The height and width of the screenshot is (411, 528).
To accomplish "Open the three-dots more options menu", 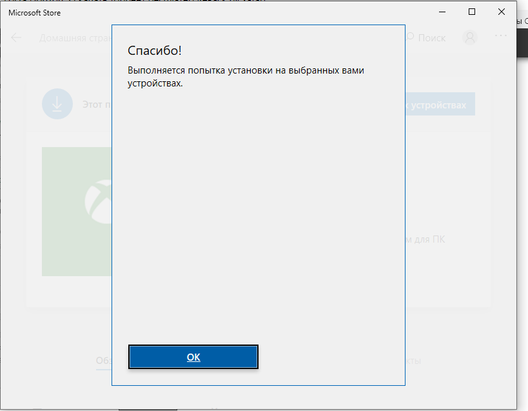I will click(500, 36).
